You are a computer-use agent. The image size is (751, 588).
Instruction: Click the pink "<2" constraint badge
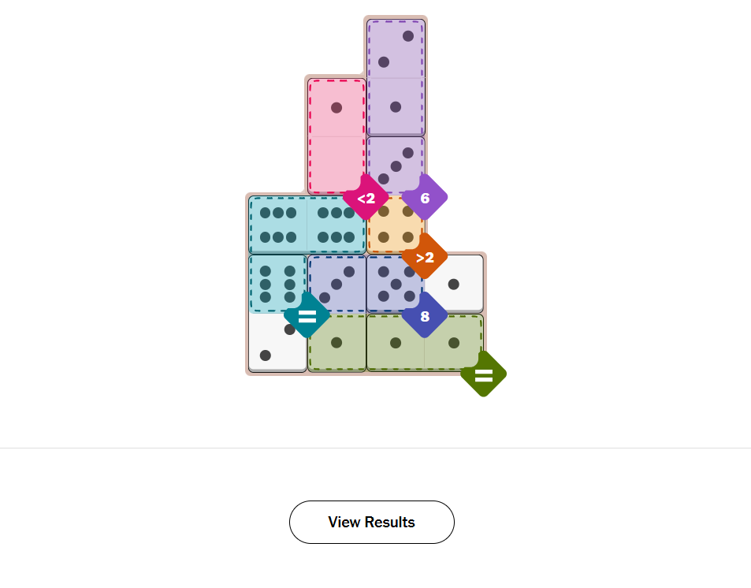tap(366, 198)
